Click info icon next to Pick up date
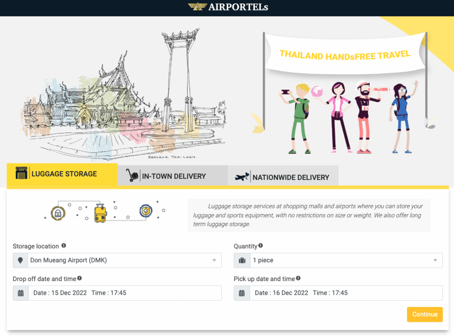The height and width of the screenshot is (336, 454). (298, 278)
